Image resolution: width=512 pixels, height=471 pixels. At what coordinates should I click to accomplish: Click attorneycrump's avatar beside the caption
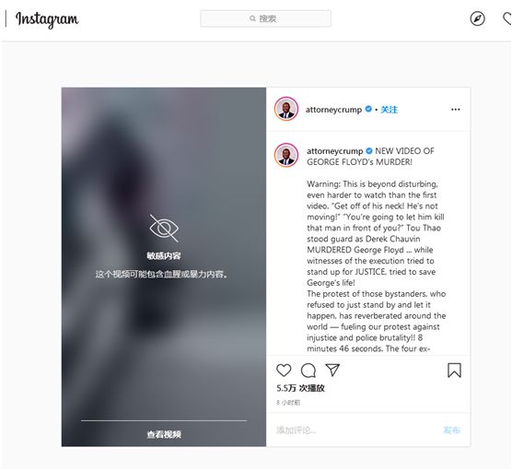(286, 155)
